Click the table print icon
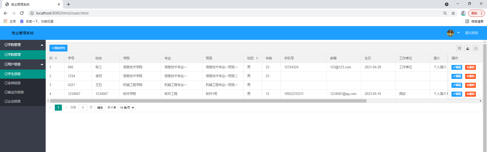 (x=476, y=48)
